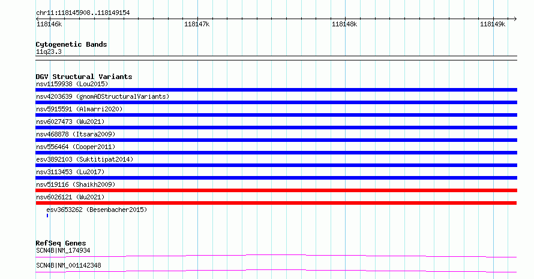Click the red bar for nsv519116 (Shaikh2009)
The image size is (534, 279).
click(x=276, y=190)
